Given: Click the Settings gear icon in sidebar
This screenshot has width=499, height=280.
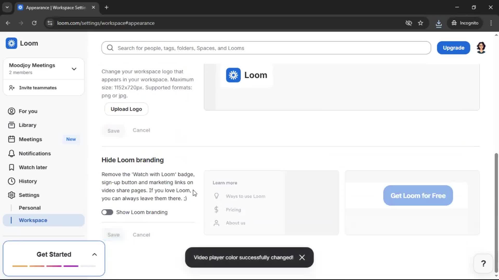Looking at the screenshot, I should (11, 195).
